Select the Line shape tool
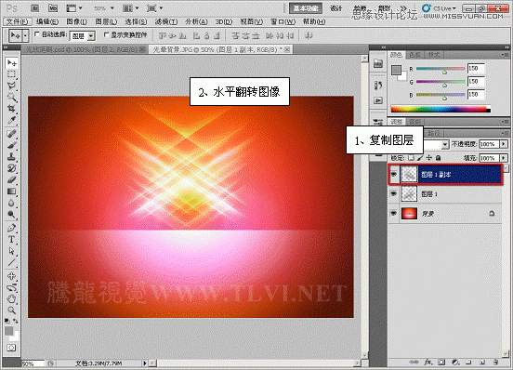This screenshot has height=370, width=513. (x=12, y=262)
